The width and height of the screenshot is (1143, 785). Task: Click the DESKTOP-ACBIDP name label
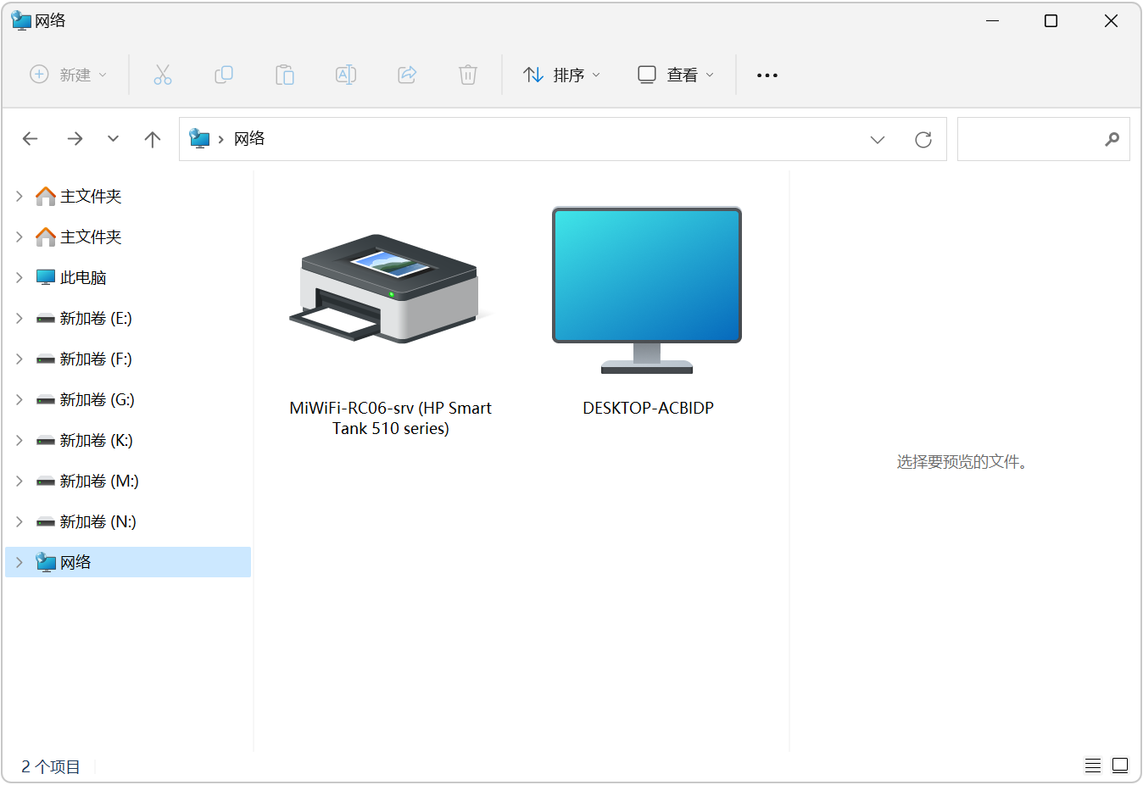[648, 408]
